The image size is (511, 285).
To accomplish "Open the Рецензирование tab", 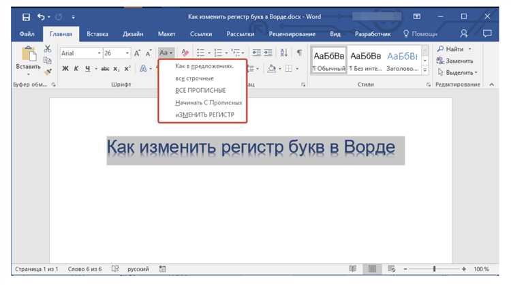I will (x=292, y=34).
